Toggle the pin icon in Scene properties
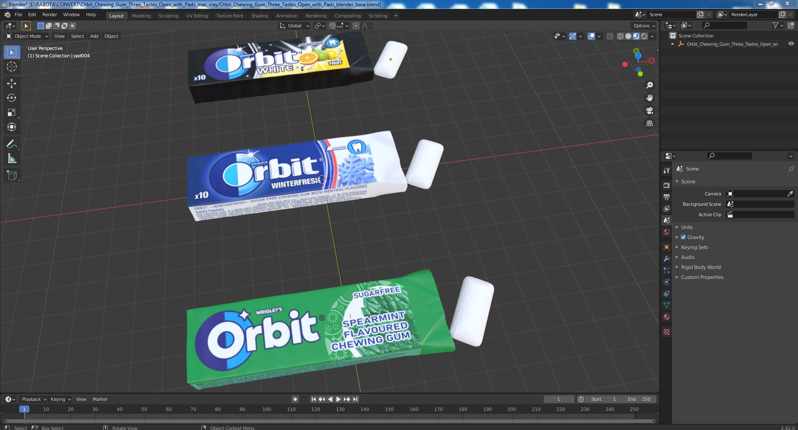Screen dimensions: 798x430 791,169
